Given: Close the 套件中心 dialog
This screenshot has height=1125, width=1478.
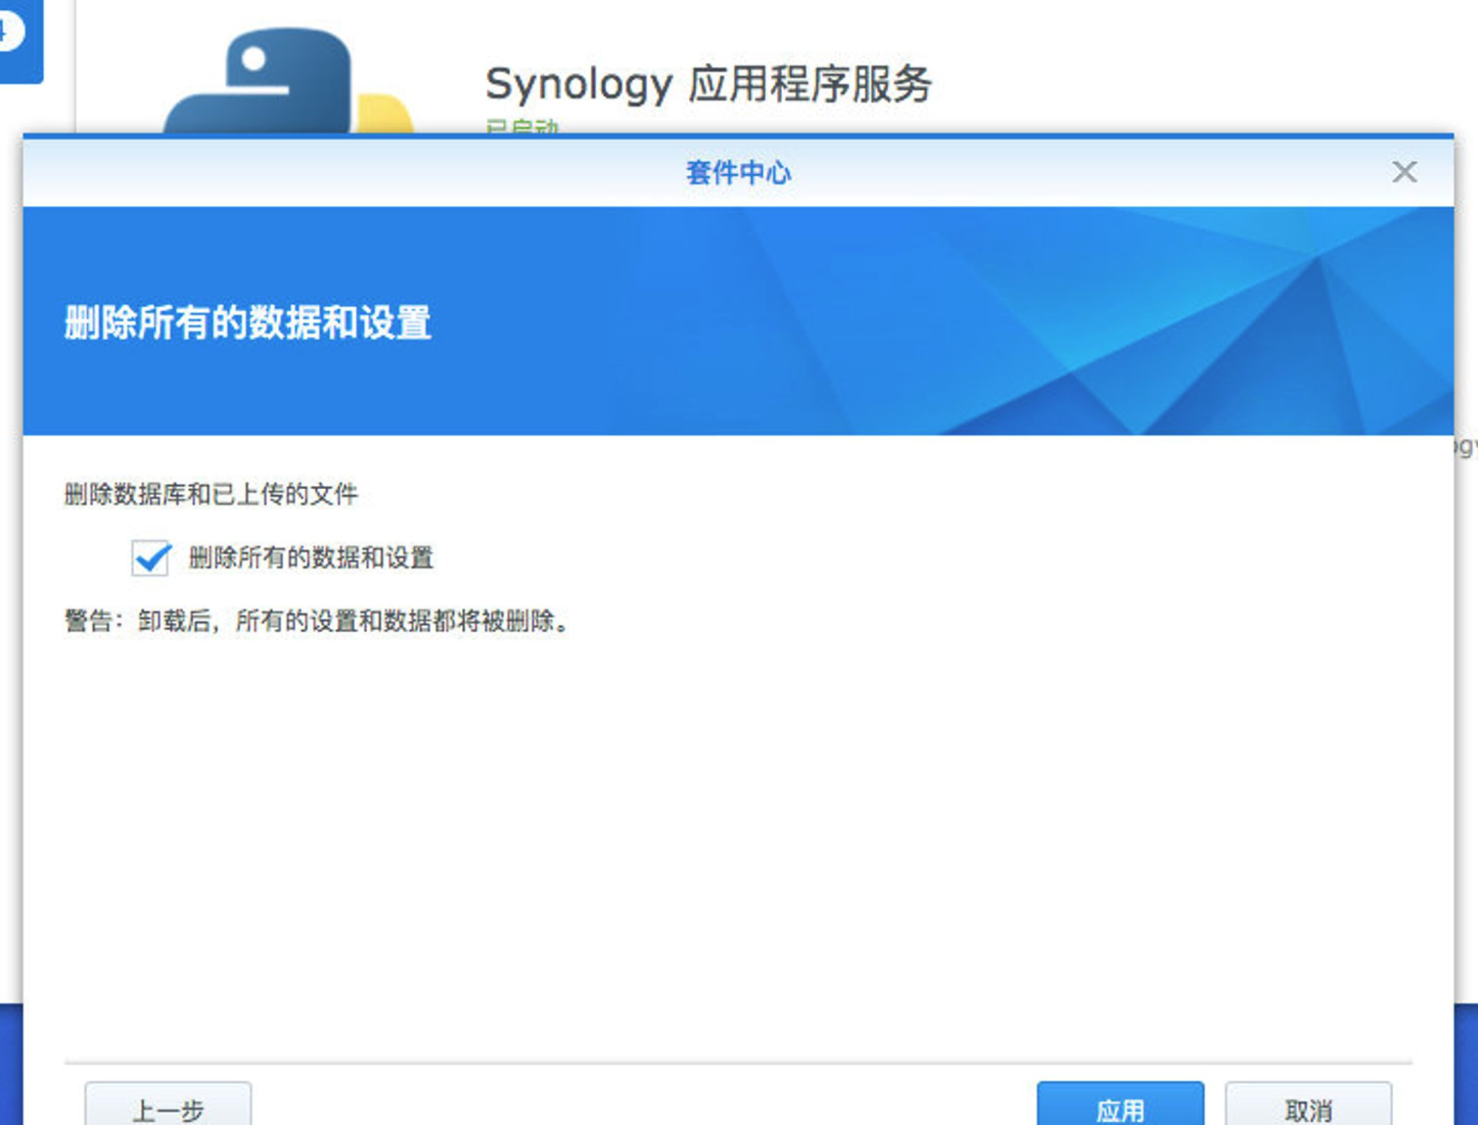Looking at the screenshot, I should [1405, 172].
